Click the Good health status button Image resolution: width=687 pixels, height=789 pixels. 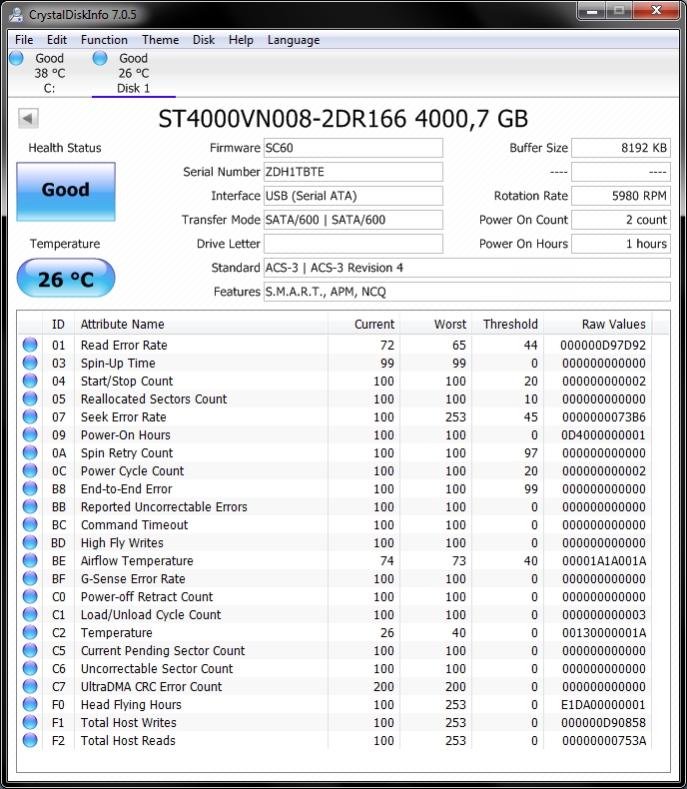[66, 191]
